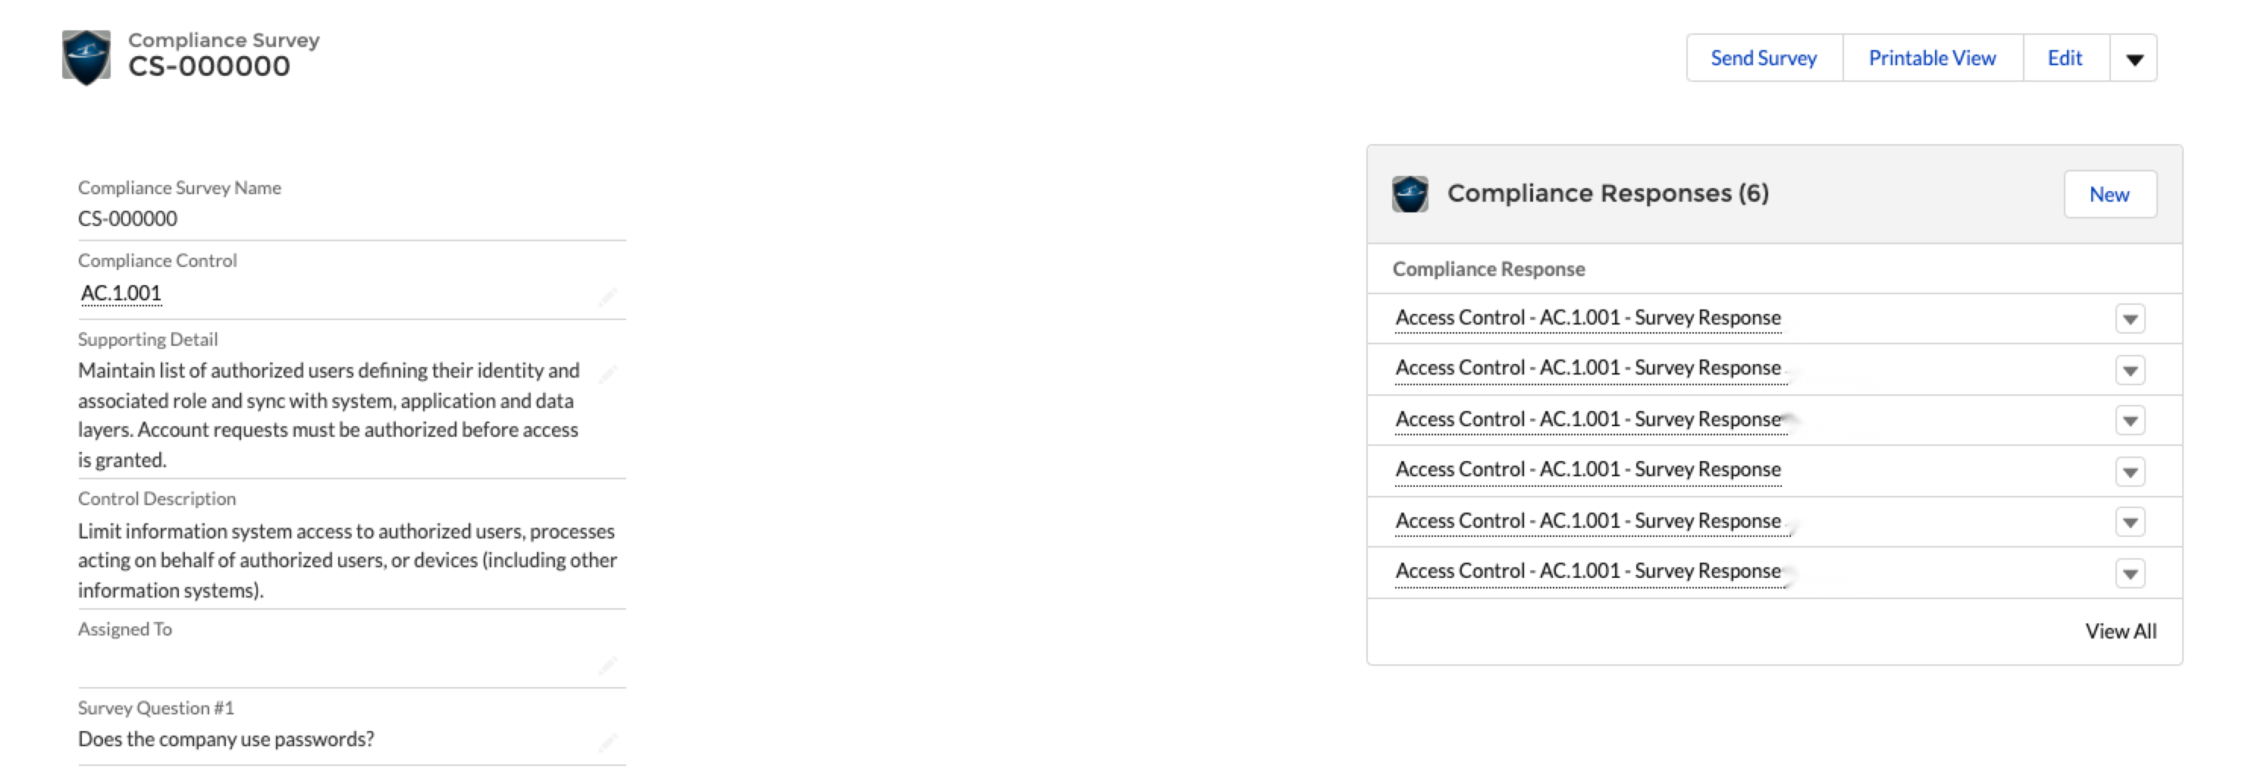
Task: Open the first Access Control Survey Response link
Action: 1588,318
